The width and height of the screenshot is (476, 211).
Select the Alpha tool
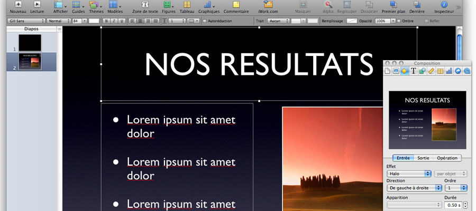coord(328,7)
